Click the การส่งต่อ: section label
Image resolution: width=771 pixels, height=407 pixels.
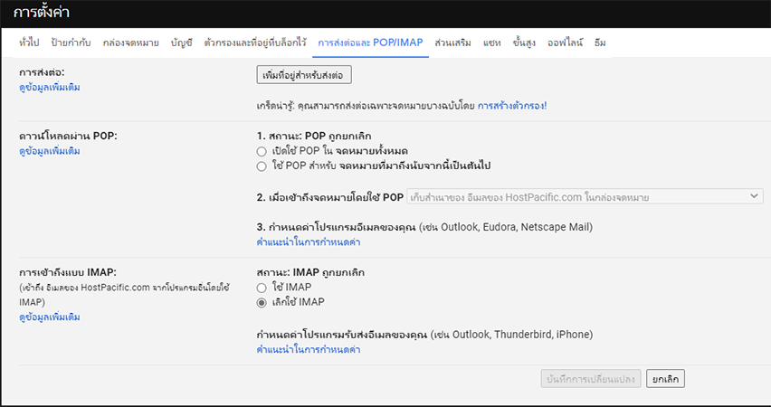tap(42, 72)
